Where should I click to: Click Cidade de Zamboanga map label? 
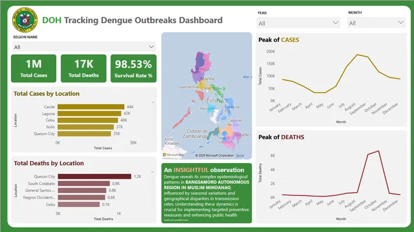[195, 133]
